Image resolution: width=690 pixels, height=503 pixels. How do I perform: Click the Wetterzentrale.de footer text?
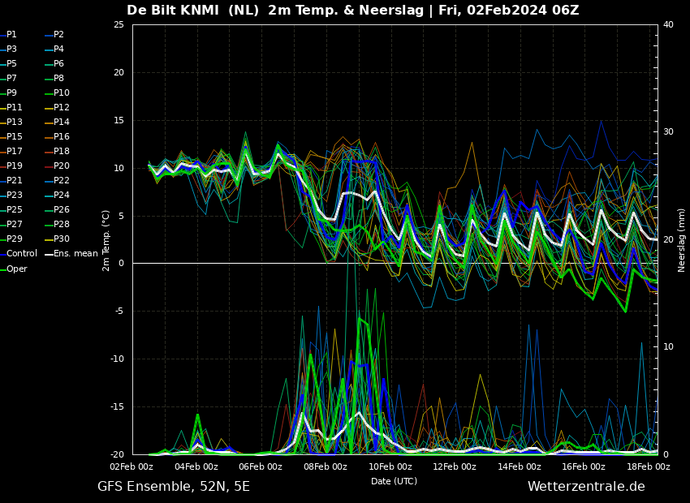586,487
